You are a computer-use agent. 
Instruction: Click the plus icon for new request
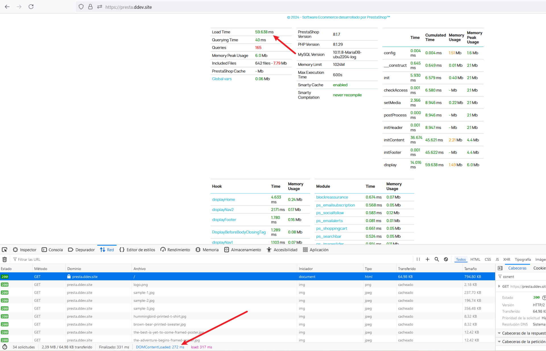tap(427, 259)
